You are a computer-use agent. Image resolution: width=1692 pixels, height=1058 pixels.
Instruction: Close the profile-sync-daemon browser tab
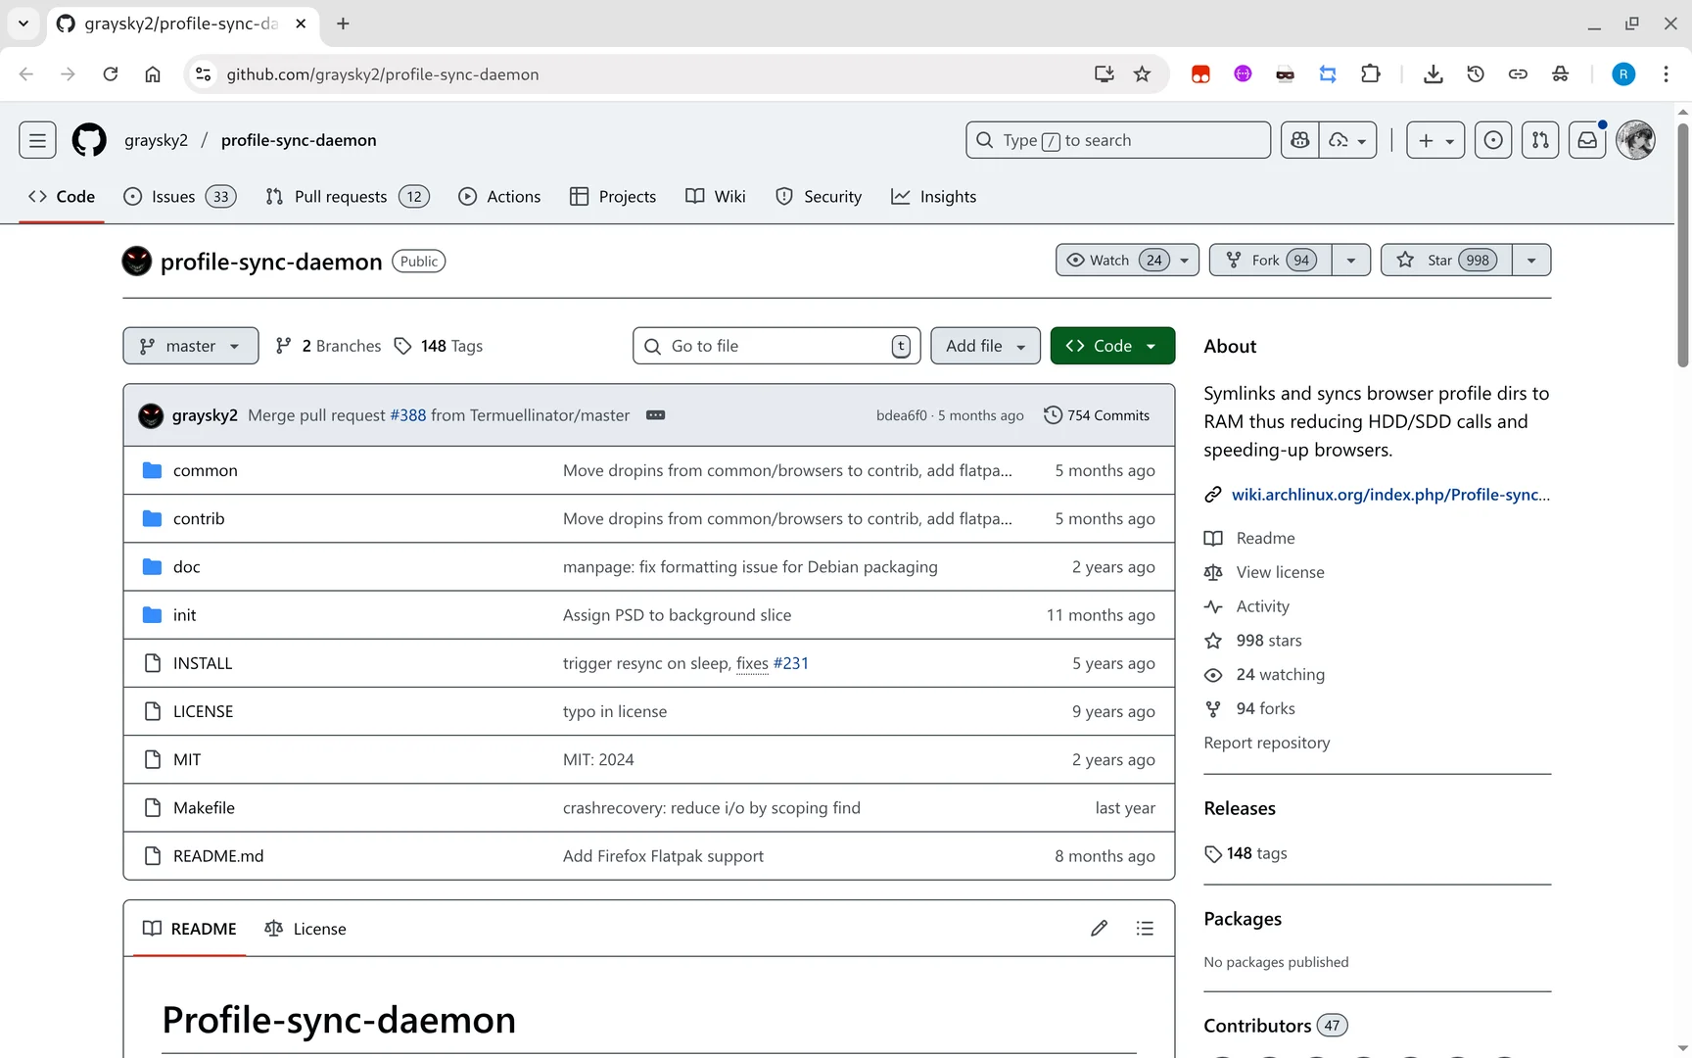pos(301,24)
